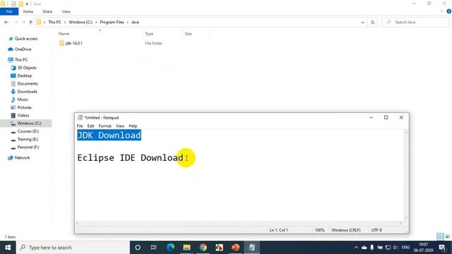Open Notepad's View menu

(120, 126)
